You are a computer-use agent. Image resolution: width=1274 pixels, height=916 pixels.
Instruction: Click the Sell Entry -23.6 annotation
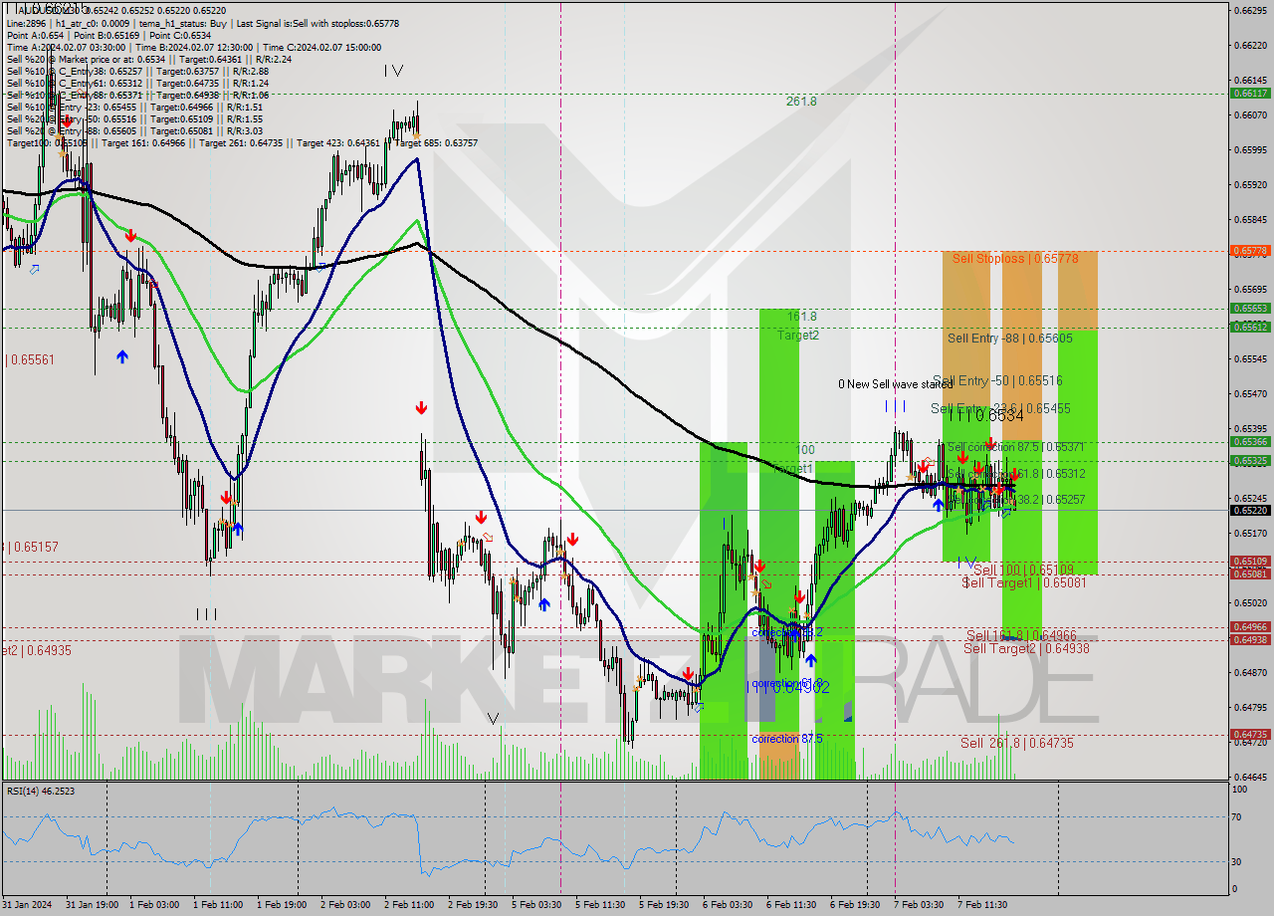click(x=1000, y=408)
